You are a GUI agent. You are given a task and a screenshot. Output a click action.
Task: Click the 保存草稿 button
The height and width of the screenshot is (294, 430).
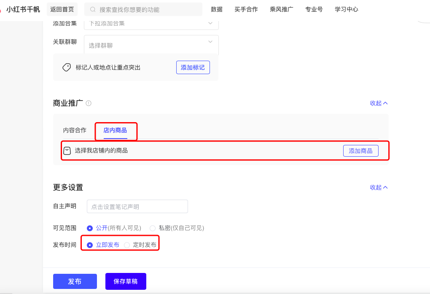pos(126,281)
